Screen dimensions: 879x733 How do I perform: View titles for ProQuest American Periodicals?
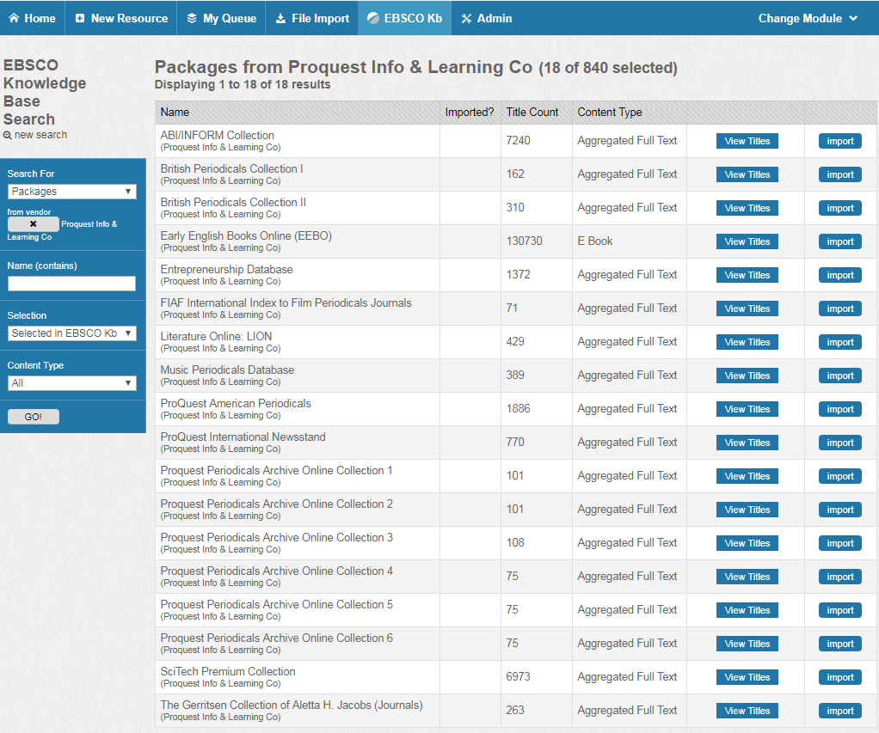pyautogui.click(x=747, y=409)
